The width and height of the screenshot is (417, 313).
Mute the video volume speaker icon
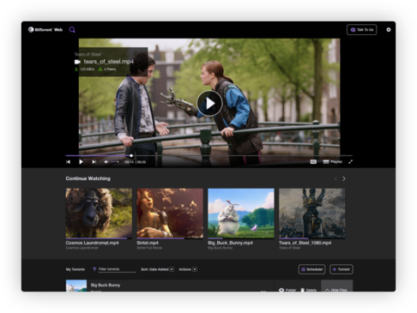(106, 162)
